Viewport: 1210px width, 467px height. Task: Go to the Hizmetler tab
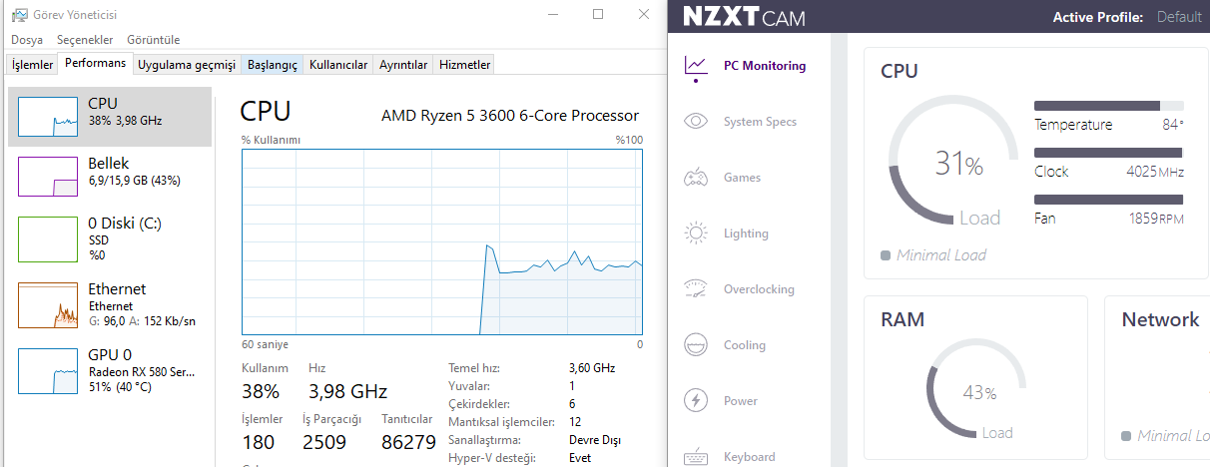(465, 65)
